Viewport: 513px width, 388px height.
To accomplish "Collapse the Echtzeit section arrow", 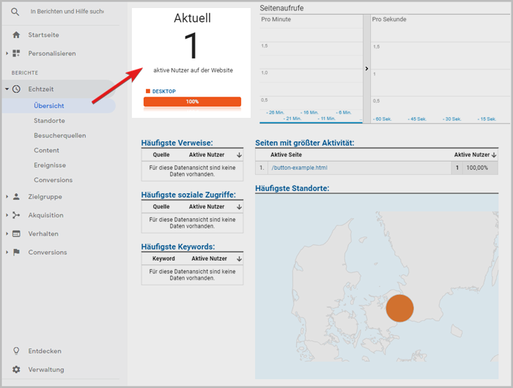I will pyautogui.click(x=7, y=89).
